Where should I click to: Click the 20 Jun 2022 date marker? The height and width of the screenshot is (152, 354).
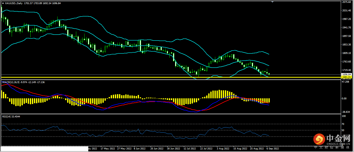click(157, 149)
